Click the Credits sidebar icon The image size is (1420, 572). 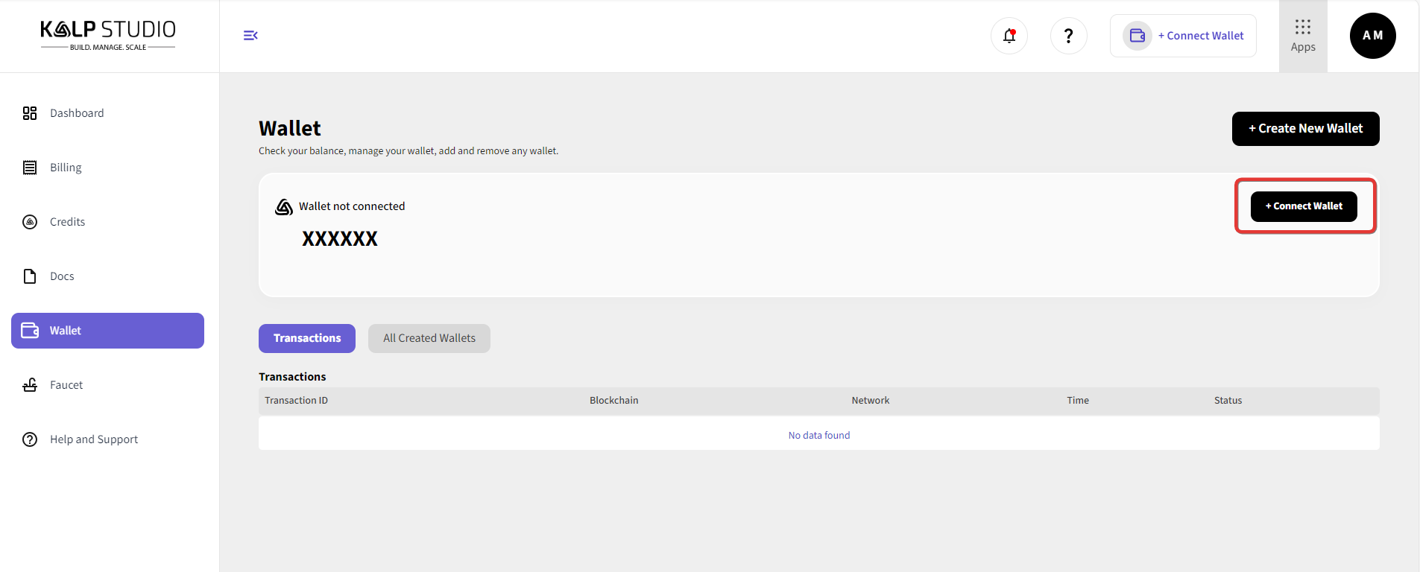point(30,222)
